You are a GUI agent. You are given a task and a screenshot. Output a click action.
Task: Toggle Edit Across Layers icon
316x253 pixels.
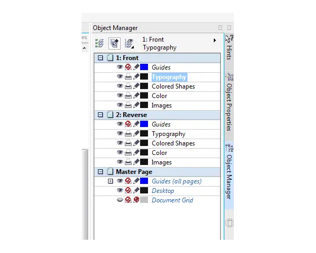pos(114,43)
